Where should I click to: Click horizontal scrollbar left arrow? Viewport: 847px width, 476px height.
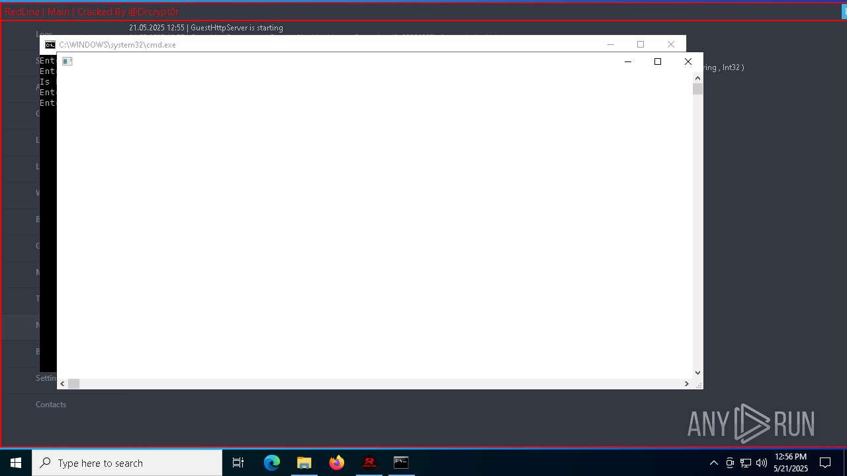pos(63,383)
